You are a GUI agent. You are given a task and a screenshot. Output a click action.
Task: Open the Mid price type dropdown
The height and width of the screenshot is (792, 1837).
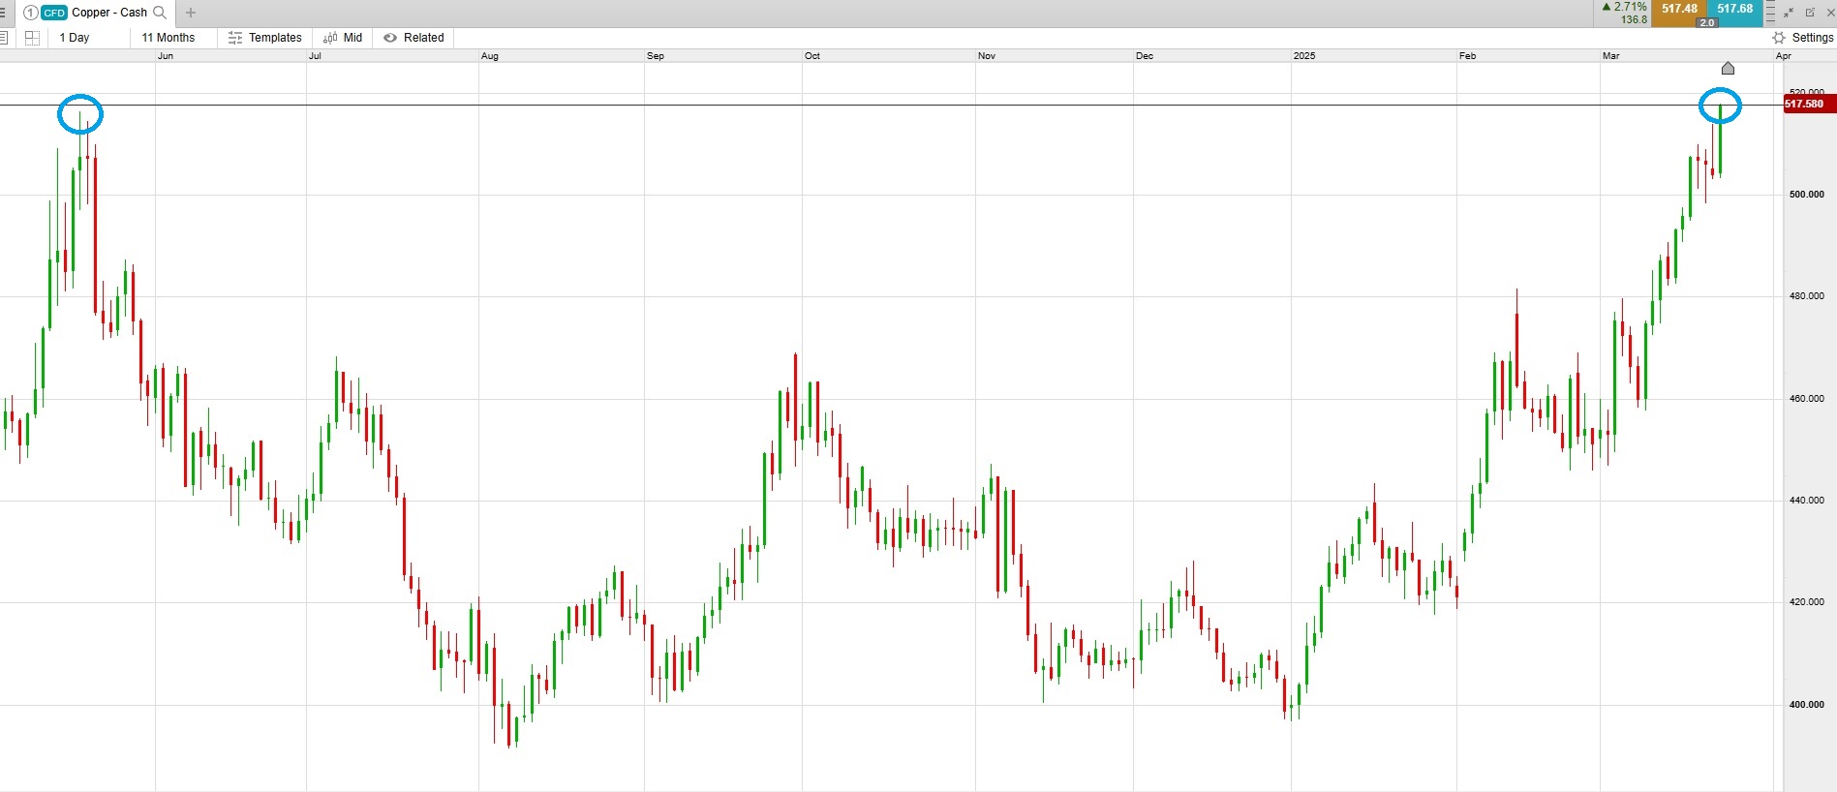click(x=344, y=38)
